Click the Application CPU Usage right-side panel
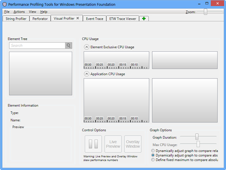Screen dimensions: 226x170 [185, 100]
